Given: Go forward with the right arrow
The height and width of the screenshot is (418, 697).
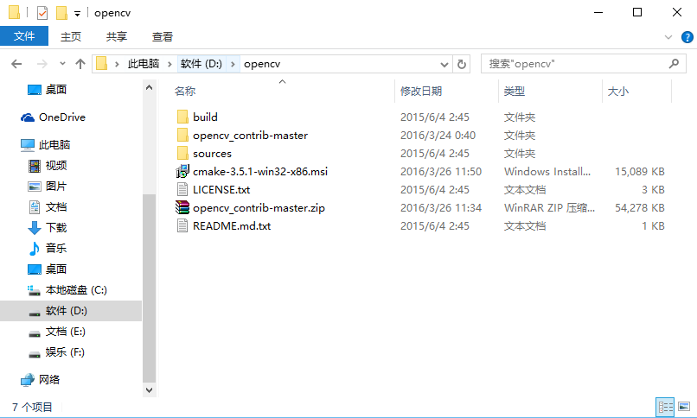Looking at the screenshot, I should [x=42, y=64].
